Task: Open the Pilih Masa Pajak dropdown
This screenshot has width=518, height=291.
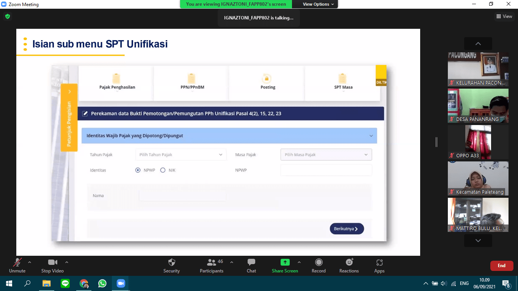Action: pos(326,155)
